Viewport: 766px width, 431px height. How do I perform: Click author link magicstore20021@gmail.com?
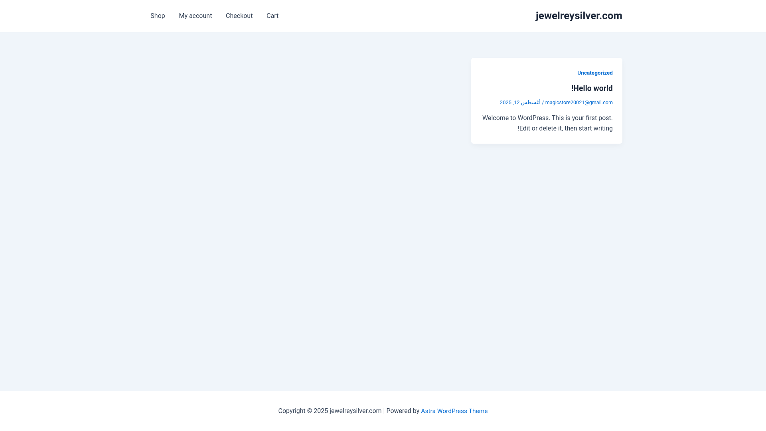[579, 103]
